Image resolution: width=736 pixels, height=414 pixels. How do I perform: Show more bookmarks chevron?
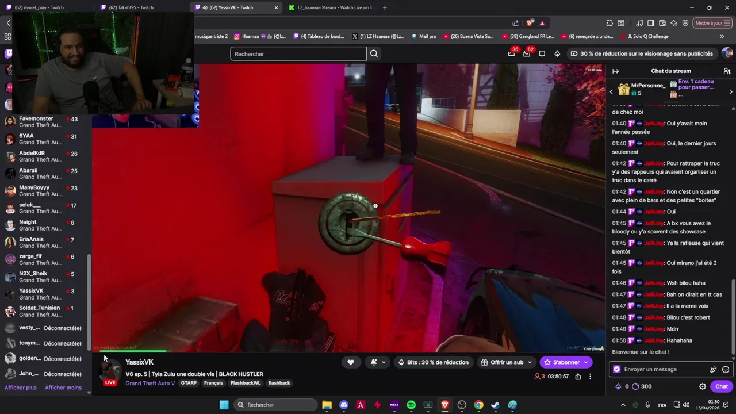point(722,36)
